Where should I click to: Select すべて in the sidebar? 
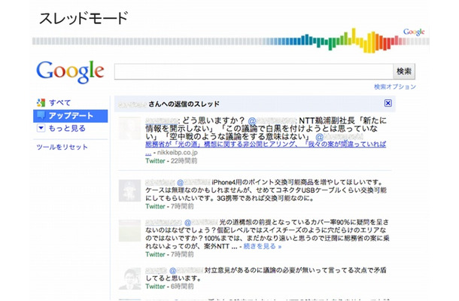[60, 103]
